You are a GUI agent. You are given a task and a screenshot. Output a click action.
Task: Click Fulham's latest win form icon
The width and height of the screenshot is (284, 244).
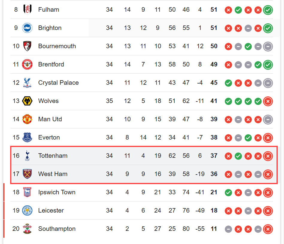point(268,10)
